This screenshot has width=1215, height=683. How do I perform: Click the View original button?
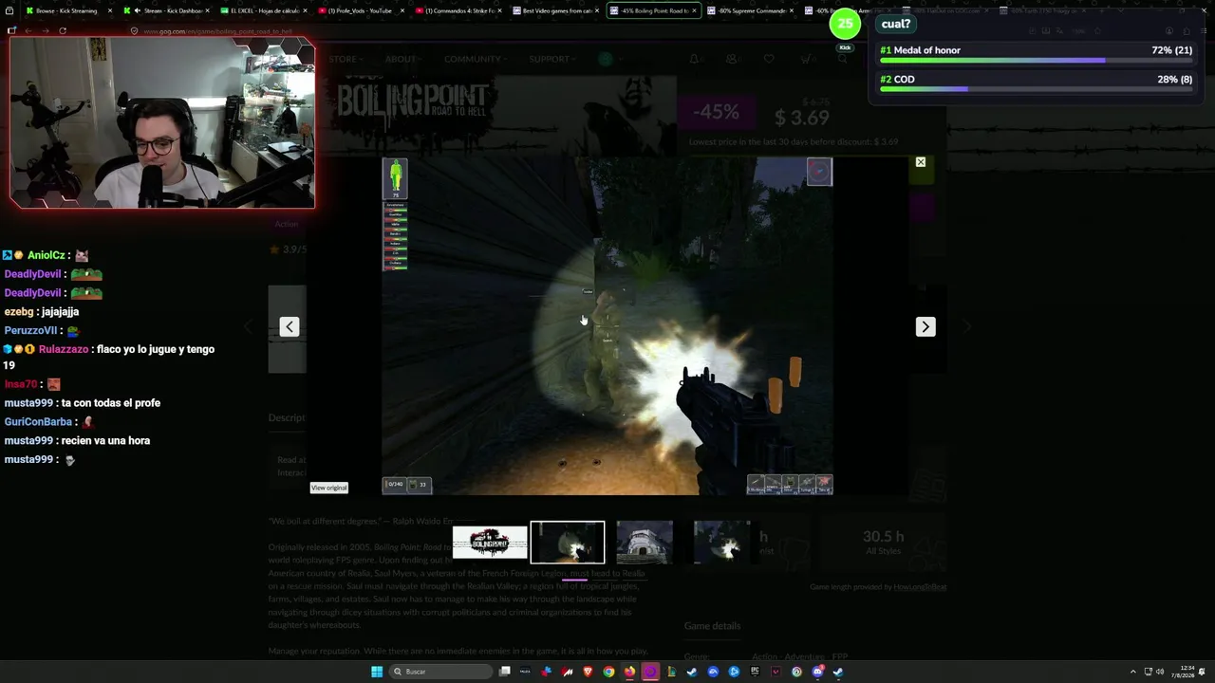click(x=329, y=488)
